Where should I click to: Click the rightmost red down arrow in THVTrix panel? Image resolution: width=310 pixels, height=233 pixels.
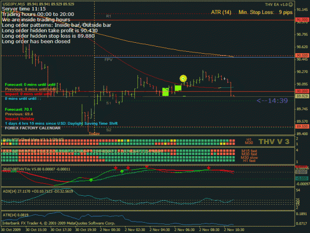coord(208,168)
